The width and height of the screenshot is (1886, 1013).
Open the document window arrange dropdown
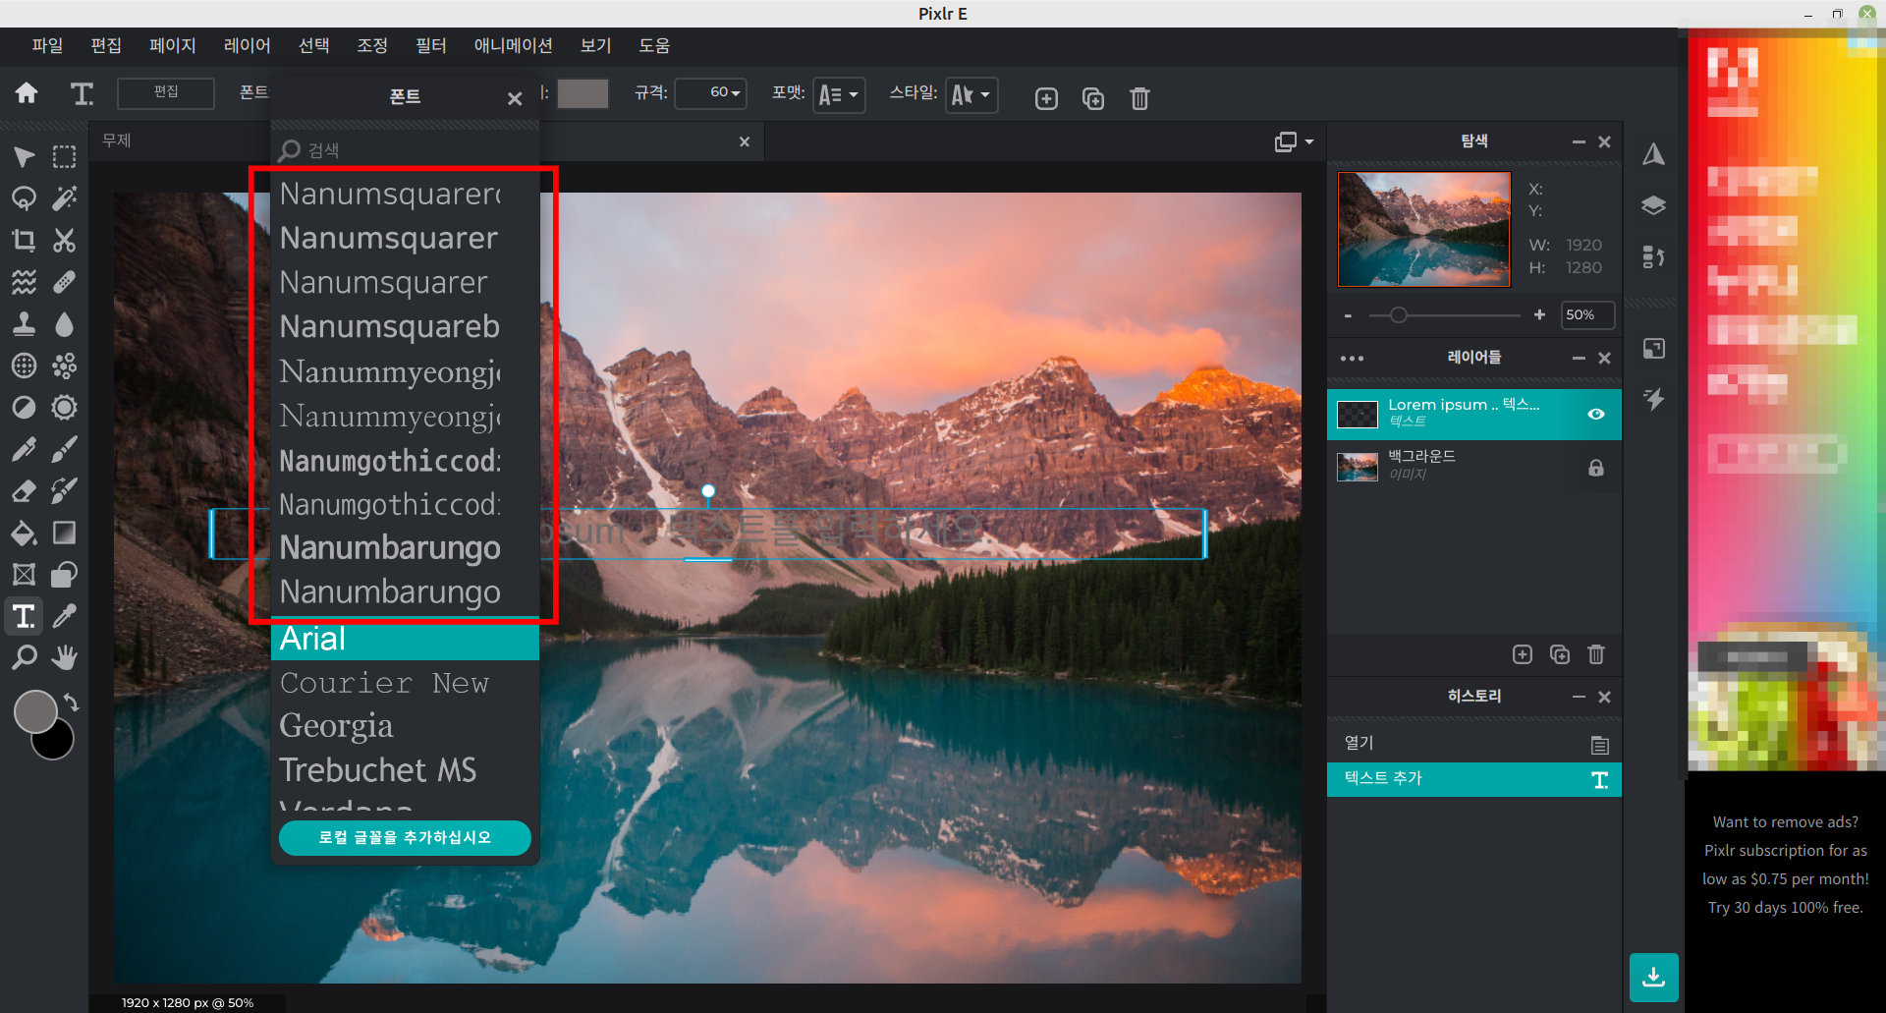(x=1294, y=141)
